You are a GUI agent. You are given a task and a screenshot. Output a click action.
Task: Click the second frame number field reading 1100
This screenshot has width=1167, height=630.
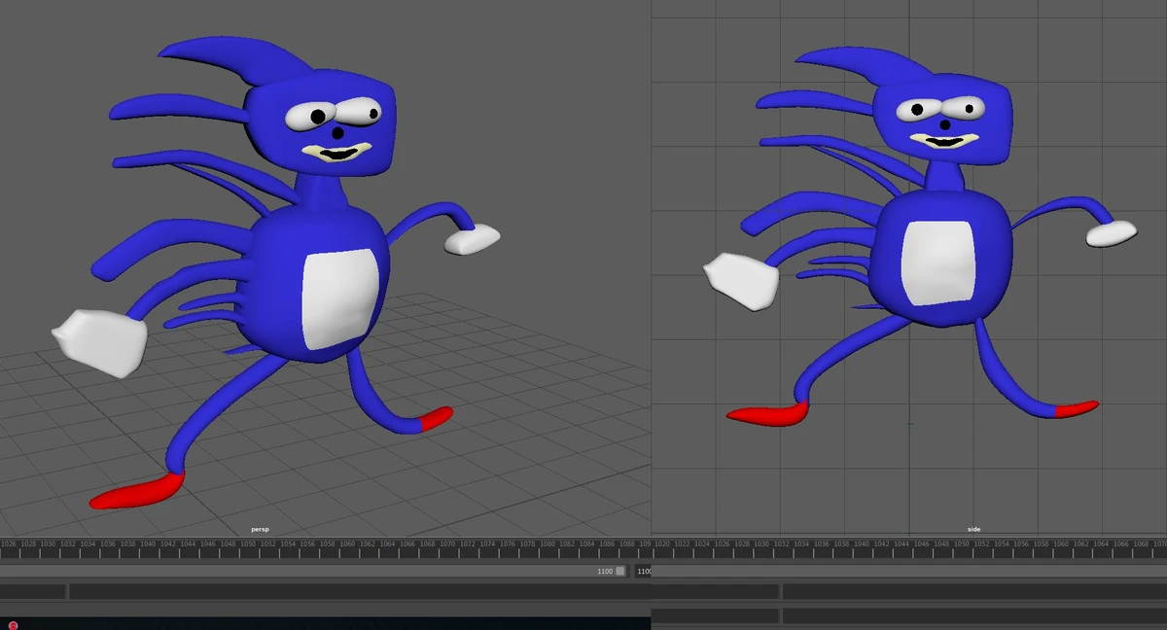(644, 571)
